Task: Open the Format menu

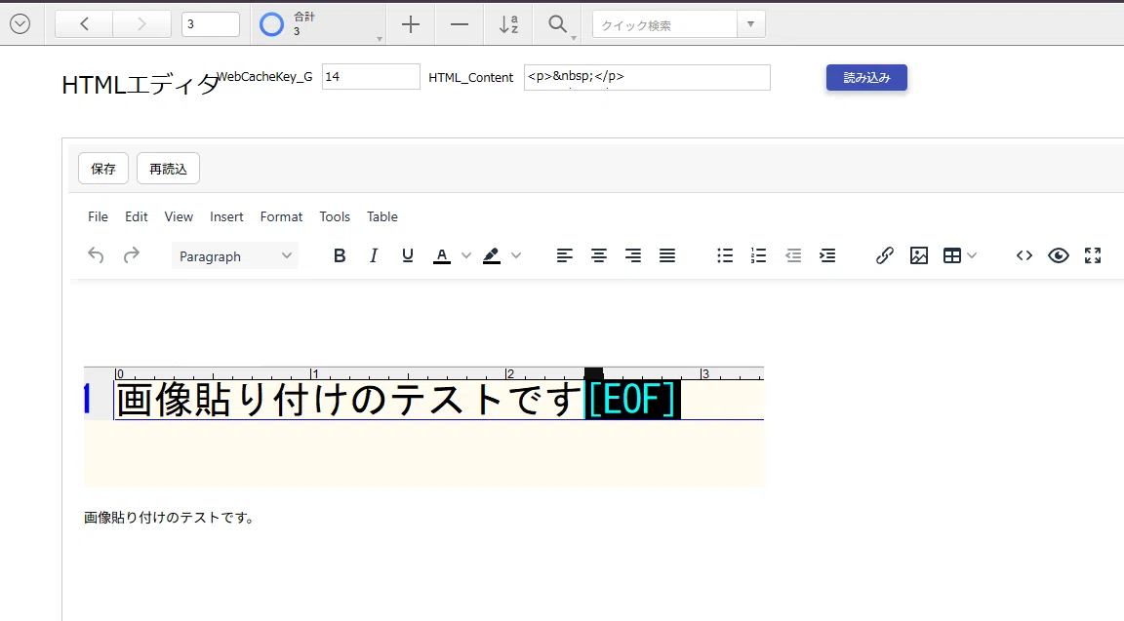Action: 281,216
